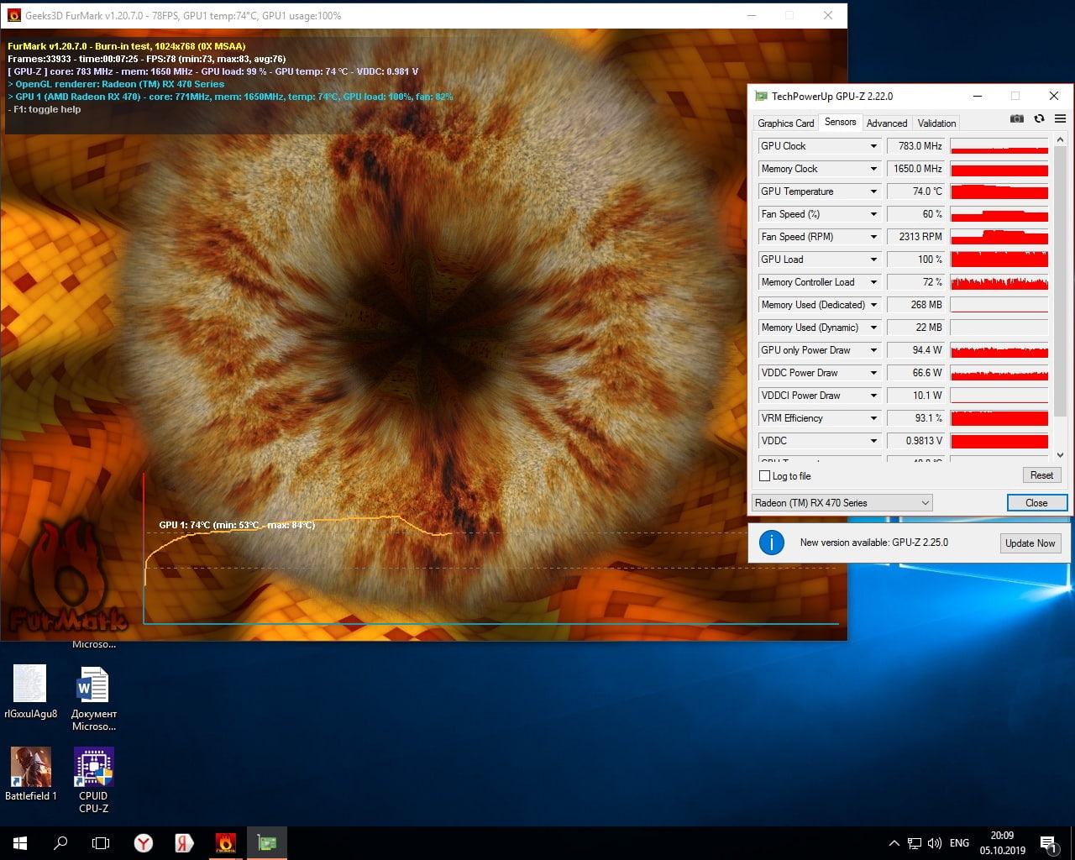Switch to FurMark on the taskbar
Image resolution: width=1075 pixels, height=860 pixels.
[x=225, y=843]
